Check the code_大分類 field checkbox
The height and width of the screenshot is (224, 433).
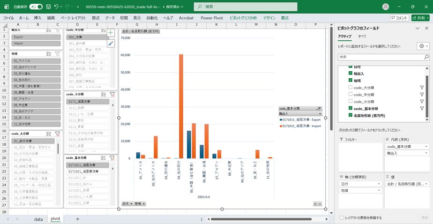[351, 88]
